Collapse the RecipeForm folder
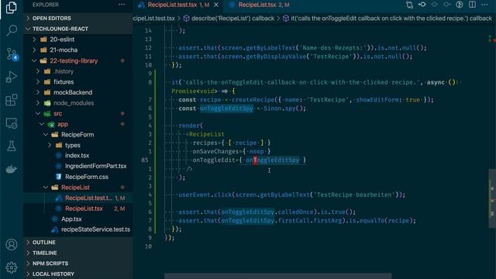The width and height of the screenshot is (496, 279). click(77, 135)
